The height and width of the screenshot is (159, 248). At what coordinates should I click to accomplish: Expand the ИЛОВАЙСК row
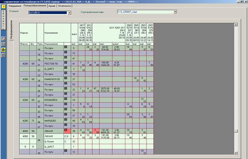(x=66, y=99)
